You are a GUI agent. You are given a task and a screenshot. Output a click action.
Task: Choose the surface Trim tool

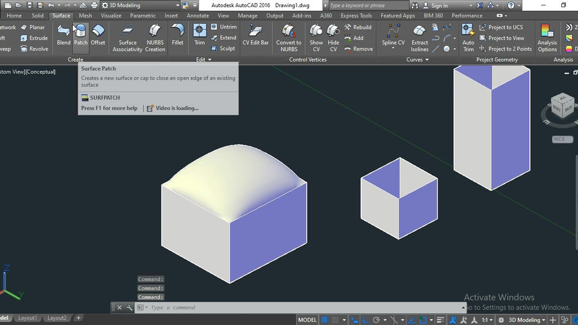(199, 35)
